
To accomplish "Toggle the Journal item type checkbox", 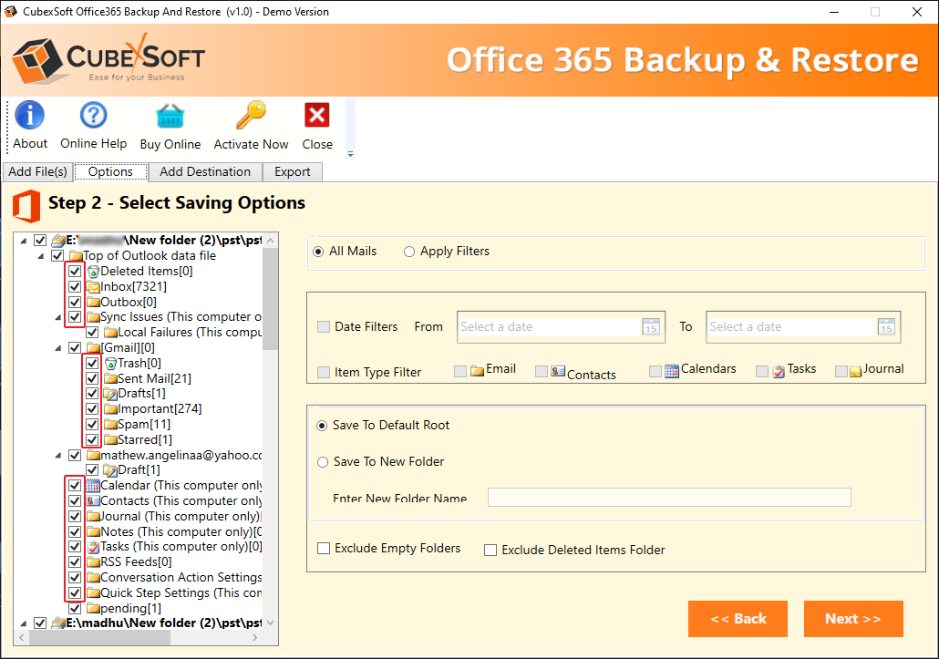I will click(x=841, y=372).
